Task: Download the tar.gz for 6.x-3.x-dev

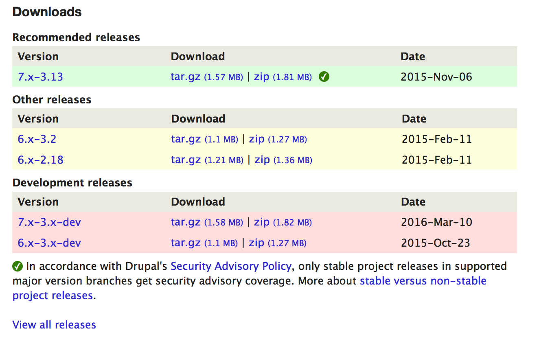Action: (185, 243)
